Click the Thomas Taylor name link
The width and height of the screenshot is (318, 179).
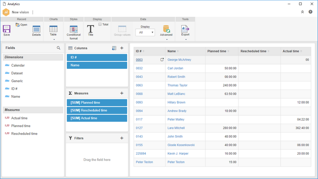(177, 85)
